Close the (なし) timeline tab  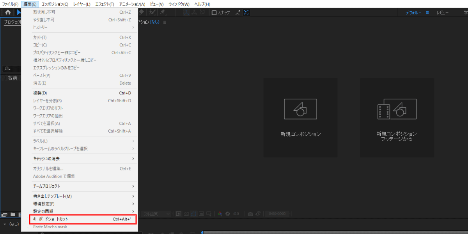pyautogui.click(x=5, y=224)
